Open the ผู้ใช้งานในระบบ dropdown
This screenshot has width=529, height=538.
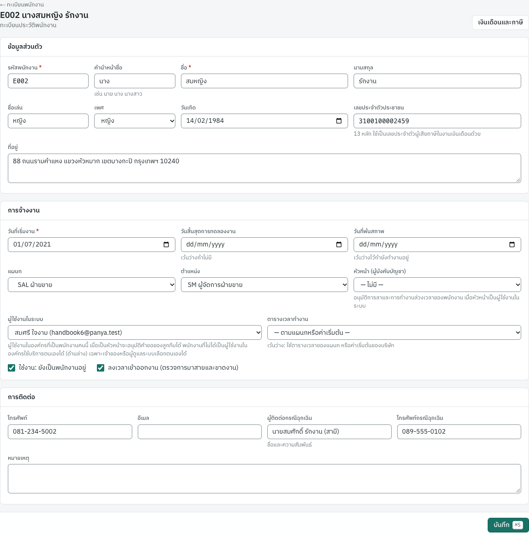click(135, 332)
